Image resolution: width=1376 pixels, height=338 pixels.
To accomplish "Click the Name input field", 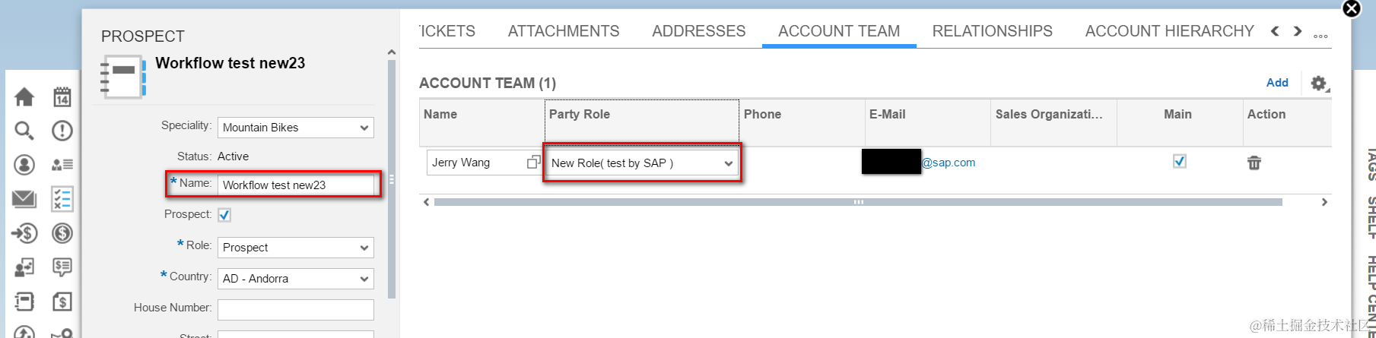I will click(x=296, y=185).
